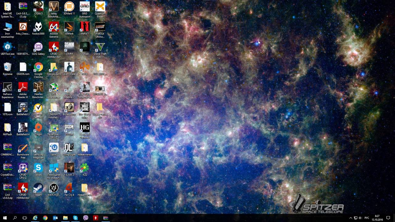This screenshot has width=395, height=222.
Task: Select the foobar2000 desktop shortcut
Action: (38, 29)
